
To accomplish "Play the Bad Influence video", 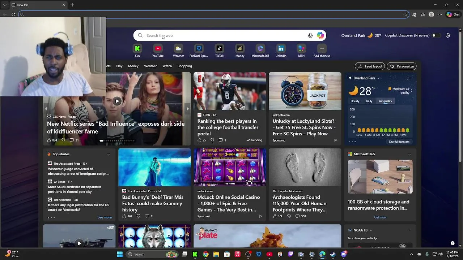I will (x=117, y=101).
